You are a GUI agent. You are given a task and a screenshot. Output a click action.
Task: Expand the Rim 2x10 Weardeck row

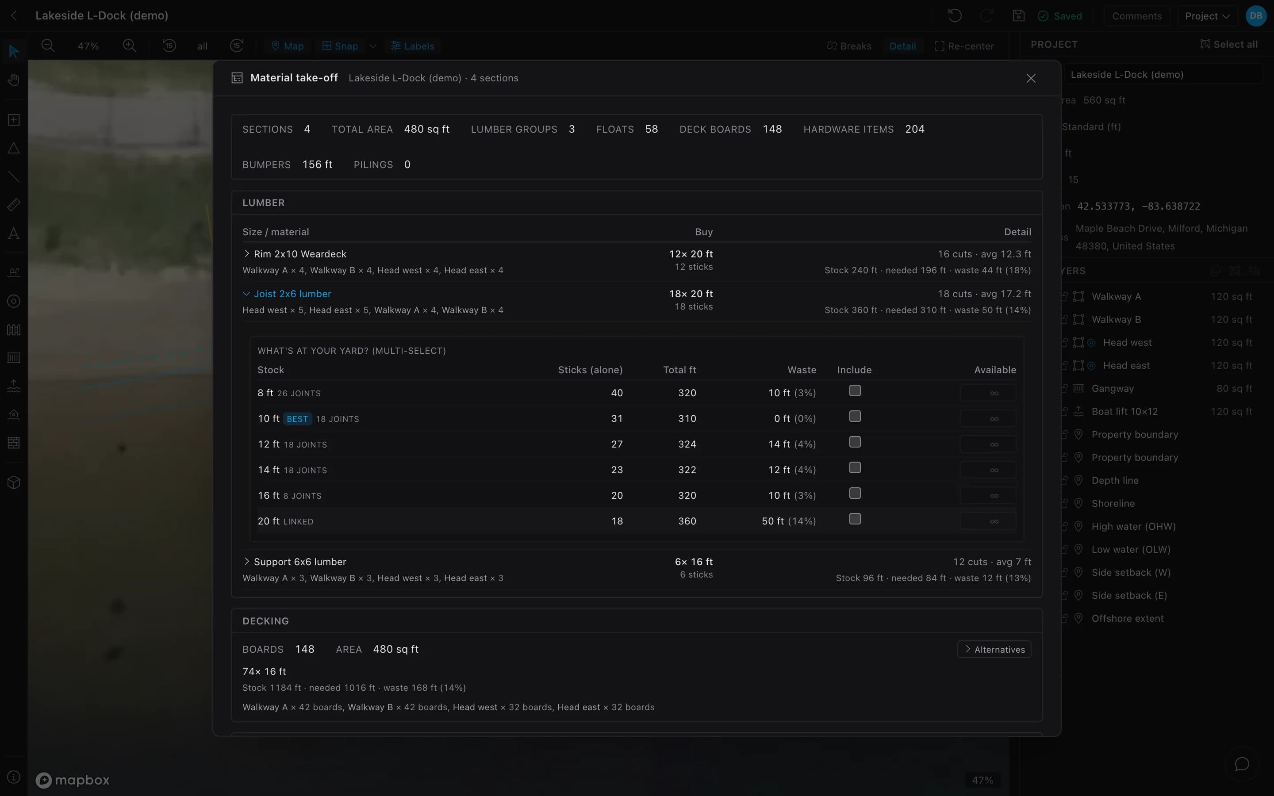(246, 254)
